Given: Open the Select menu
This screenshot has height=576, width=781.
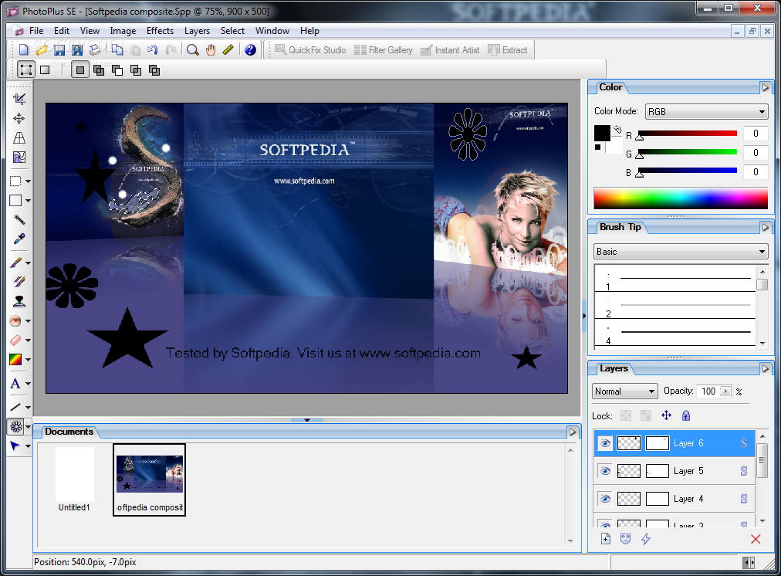Looking at the screenshot, I should 232,31.
